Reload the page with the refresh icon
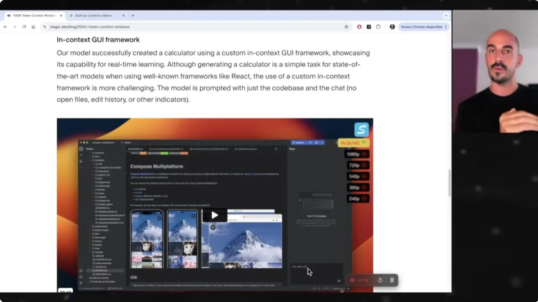 [24, 27]
